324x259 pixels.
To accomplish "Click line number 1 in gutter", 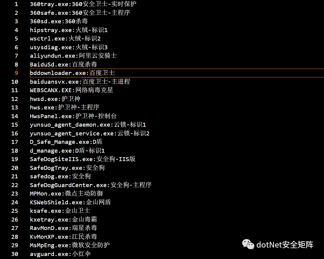I will [16, 4].
